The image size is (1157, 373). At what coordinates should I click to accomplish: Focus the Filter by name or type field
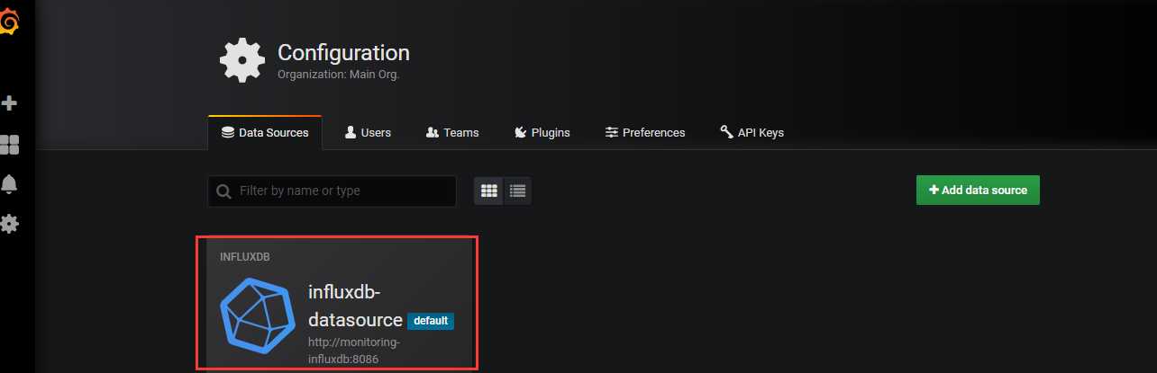coord(332,191)
